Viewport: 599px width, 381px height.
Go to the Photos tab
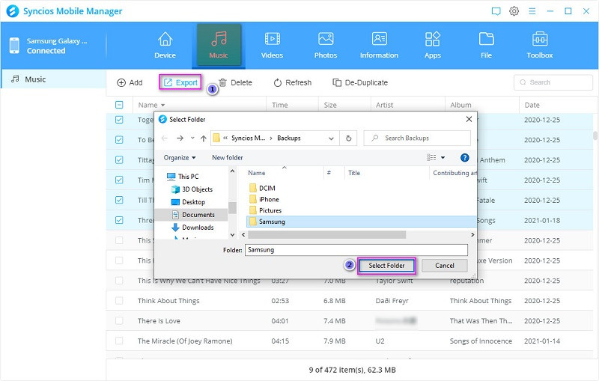(326, 45)
